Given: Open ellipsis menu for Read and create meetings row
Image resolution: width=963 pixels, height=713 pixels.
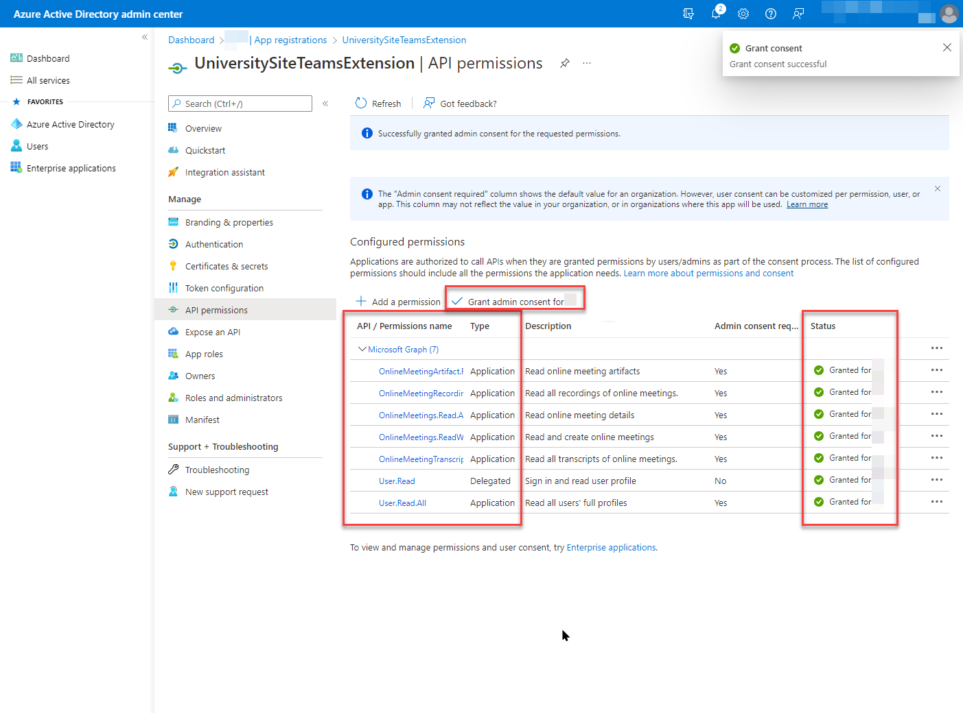Looking at the screenshot, I should (x=937, y=436).
